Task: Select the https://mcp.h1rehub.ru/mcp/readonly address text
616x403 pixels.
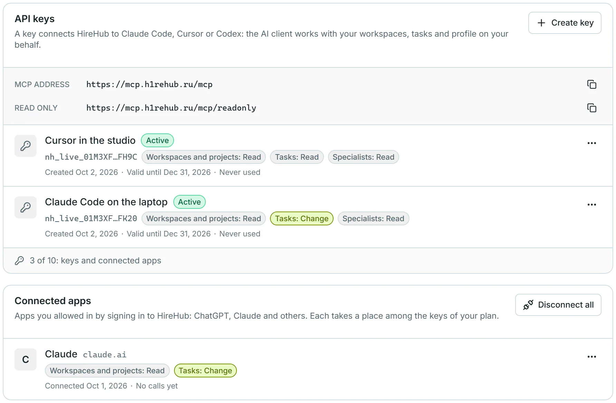Action: coord(171,108)
